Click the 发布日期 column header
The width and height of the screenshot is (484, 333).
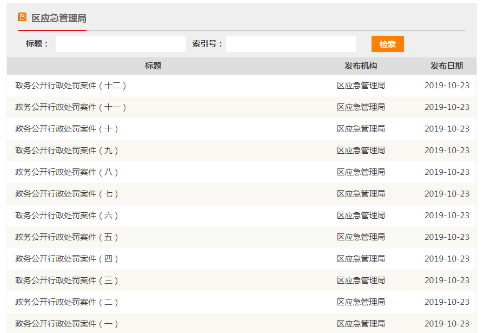(x=447, y=66)
